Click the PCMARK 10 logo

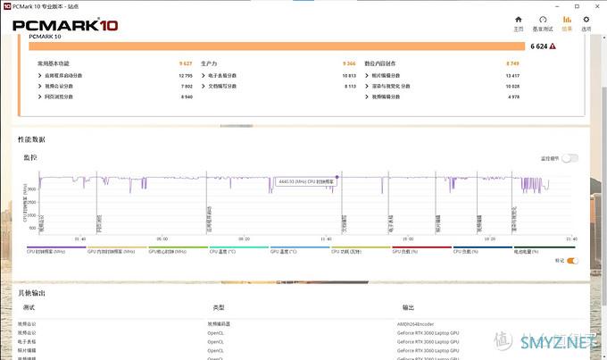coord(65,25)
